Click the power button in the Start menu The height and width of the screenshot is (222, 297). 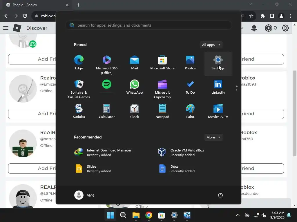pos(220,195)
